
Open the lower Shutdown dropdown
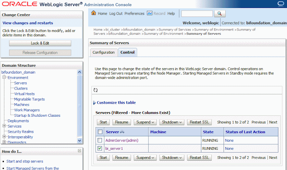coord(172,158)
